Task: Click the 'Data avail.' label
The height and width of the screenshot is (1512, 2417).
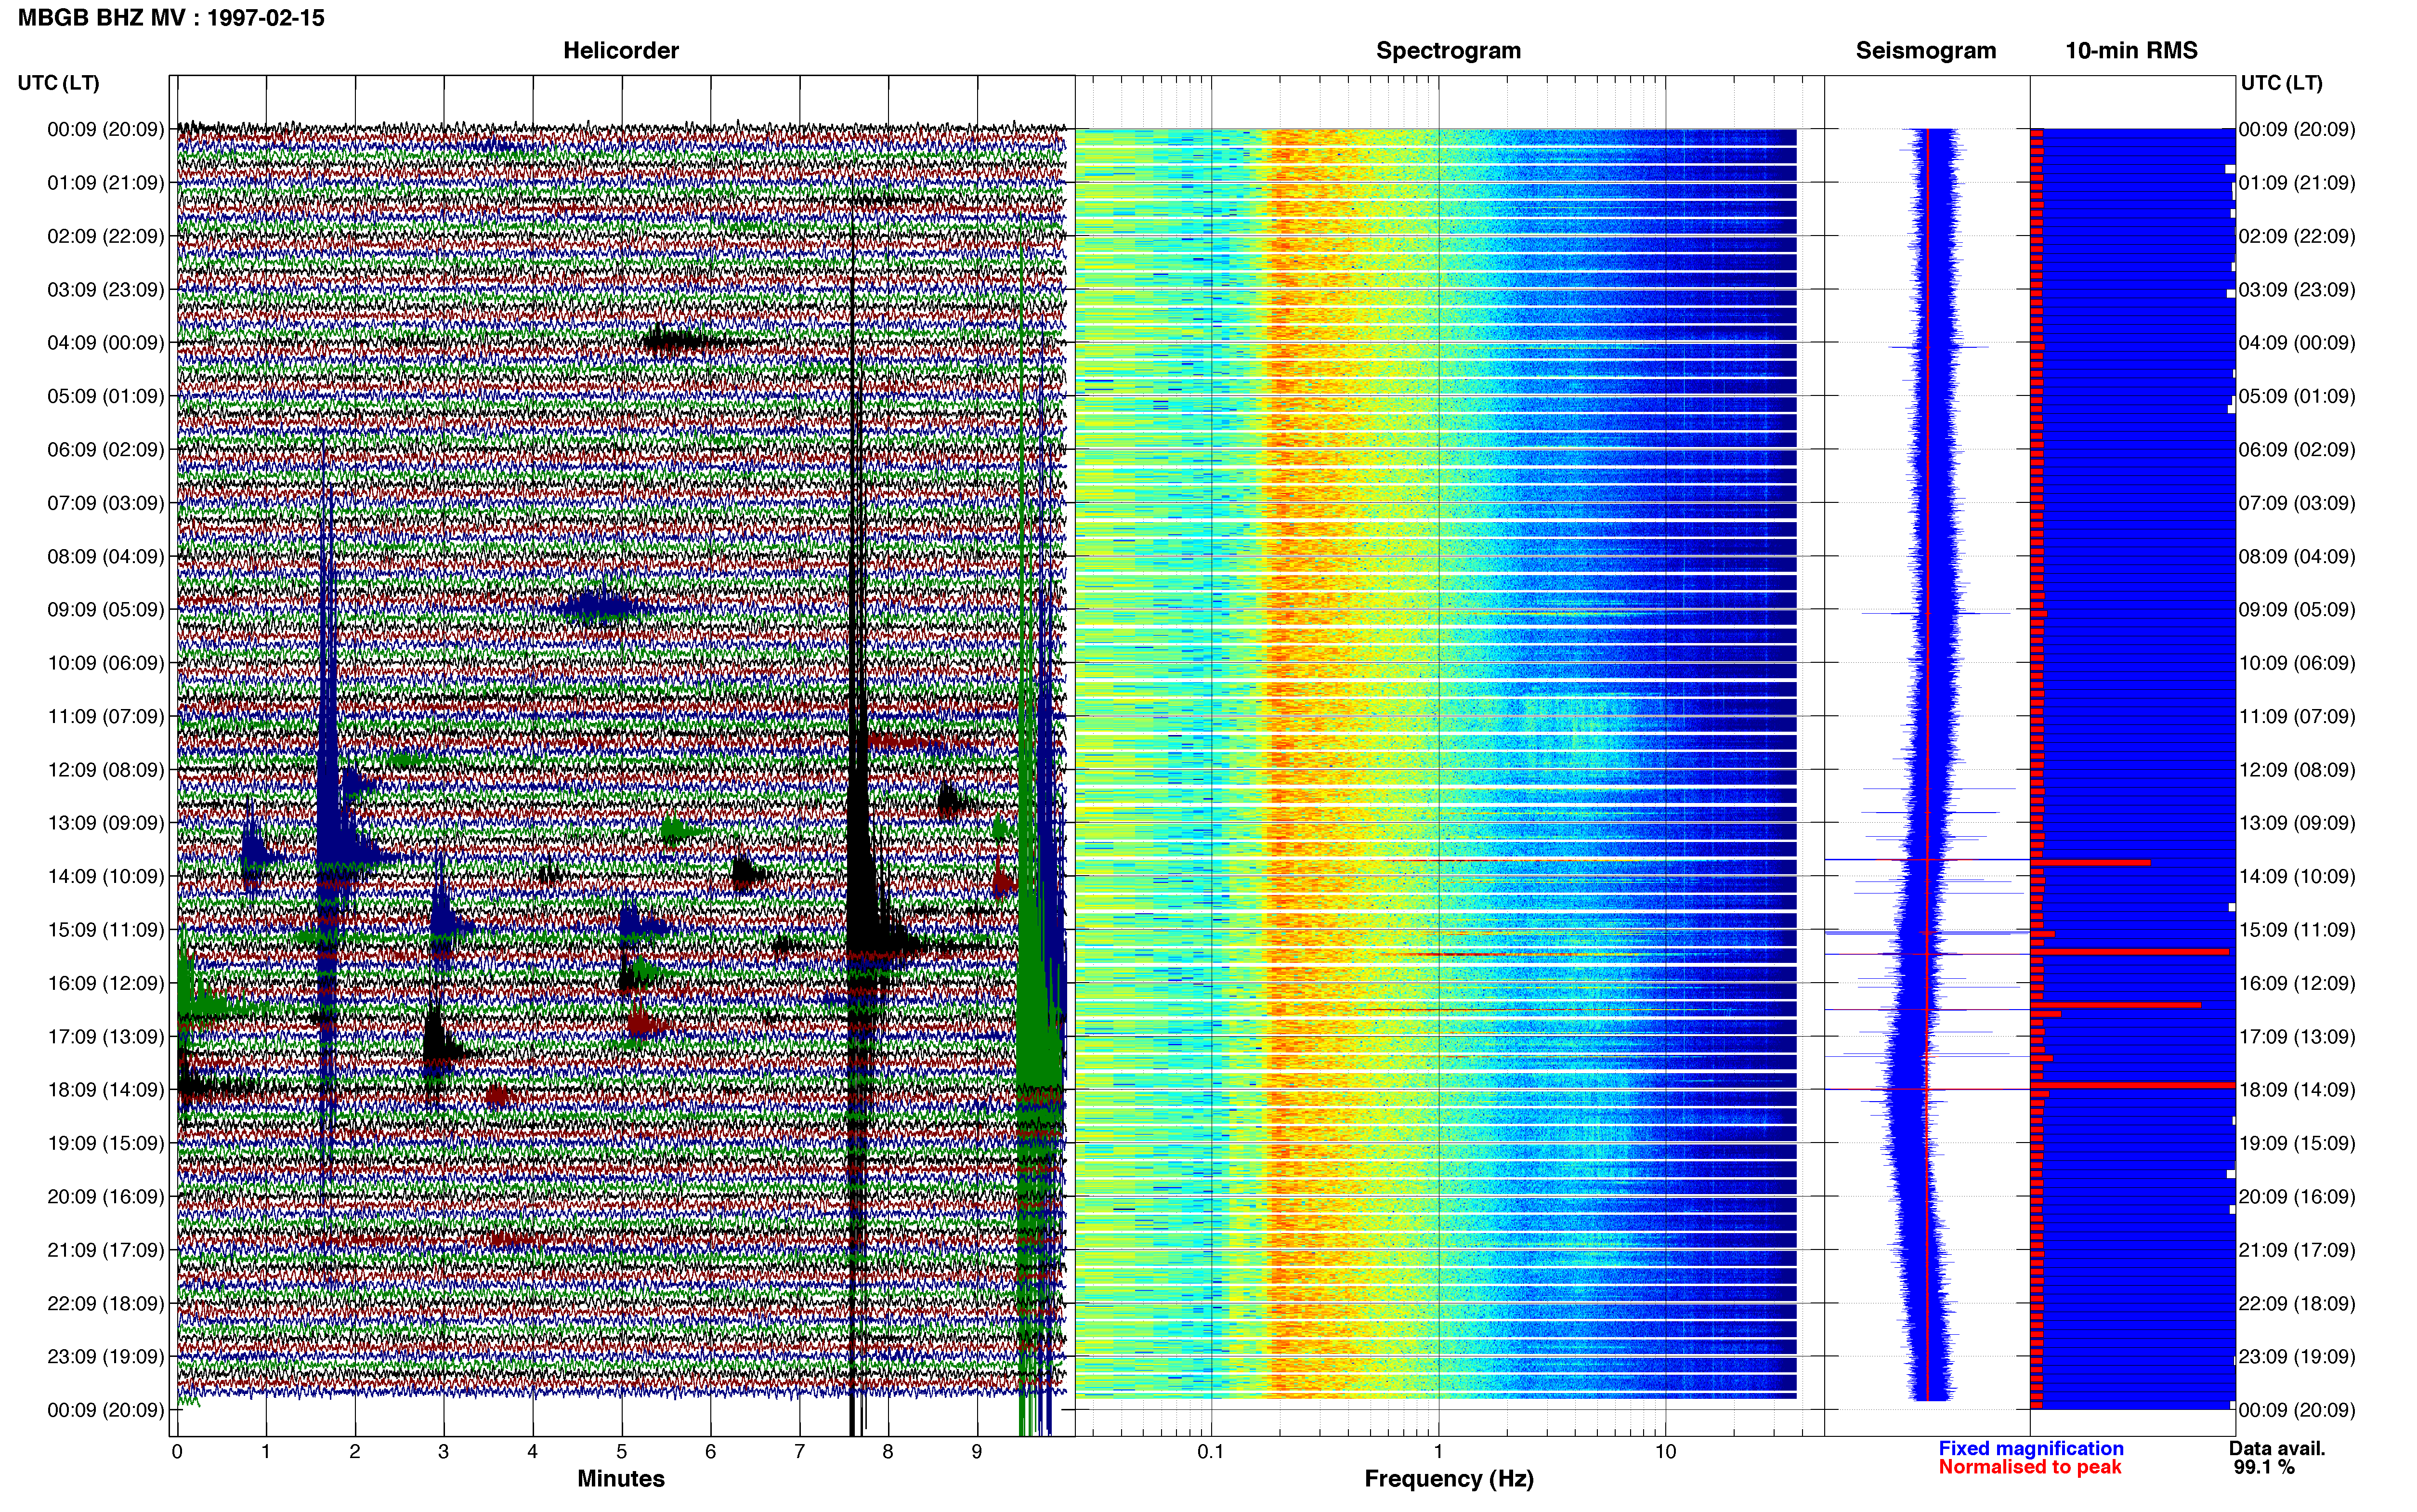Action: 2277,1449
